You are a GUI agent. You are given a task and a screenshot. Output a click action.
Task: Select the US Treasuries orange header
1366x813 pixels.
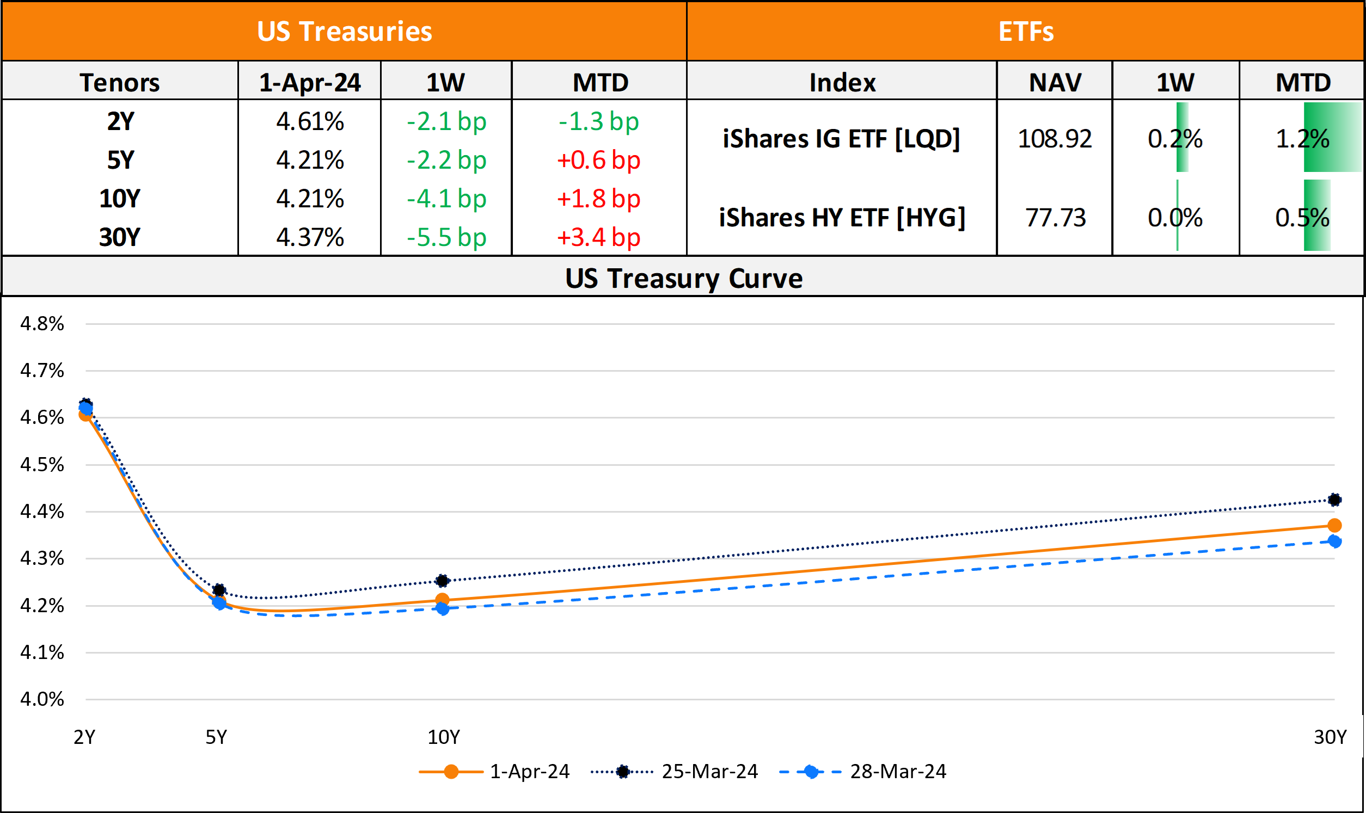click(344, 31)
